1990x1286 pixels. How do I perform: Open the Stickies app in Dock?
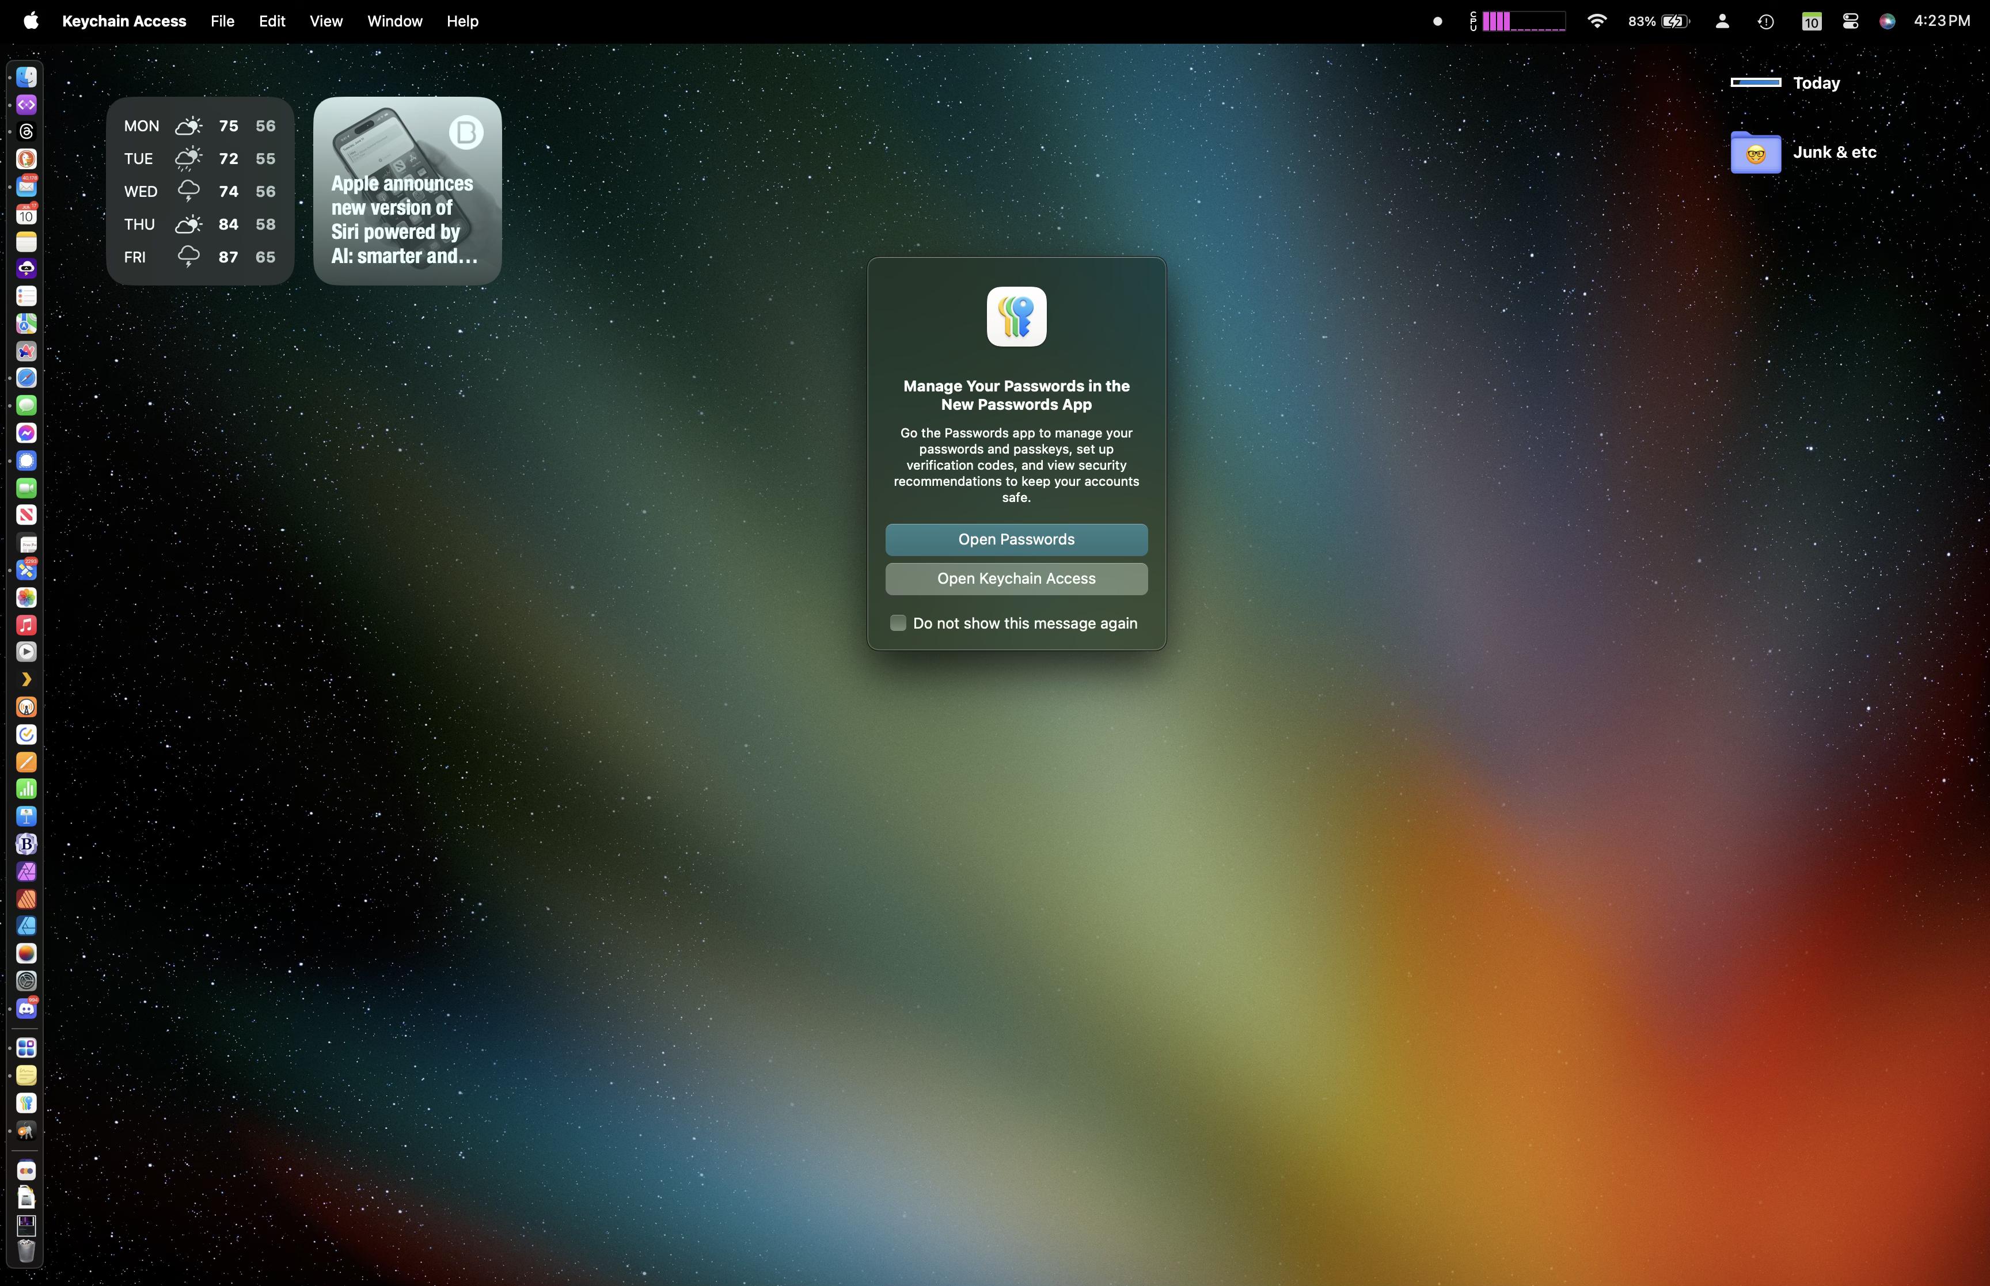26,1075
